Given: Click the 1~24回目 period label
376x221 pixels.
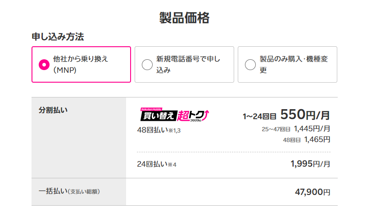Looking at the screenshot, I should (259, 117).
